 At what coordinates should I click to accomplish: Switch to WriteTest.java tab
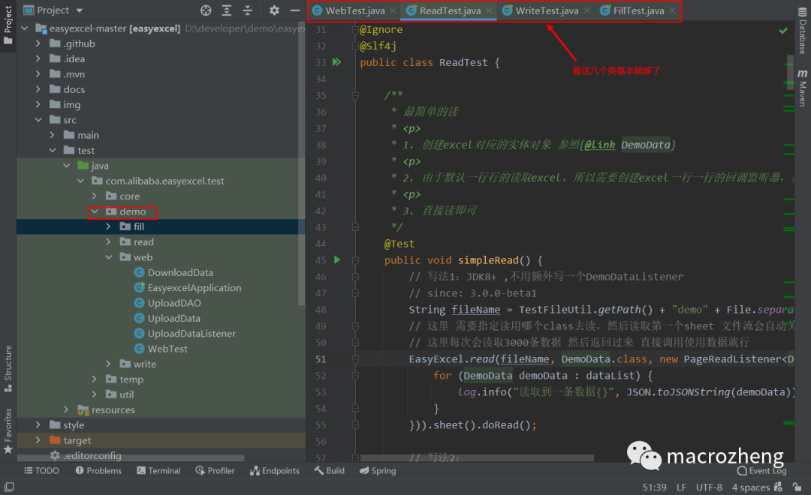coord(547,10)
